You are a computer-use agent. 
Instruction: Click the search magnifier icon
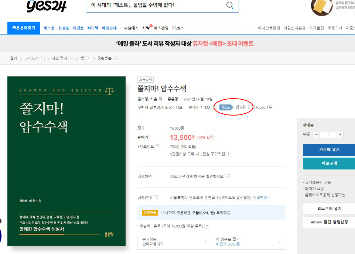tap(229, 5)
